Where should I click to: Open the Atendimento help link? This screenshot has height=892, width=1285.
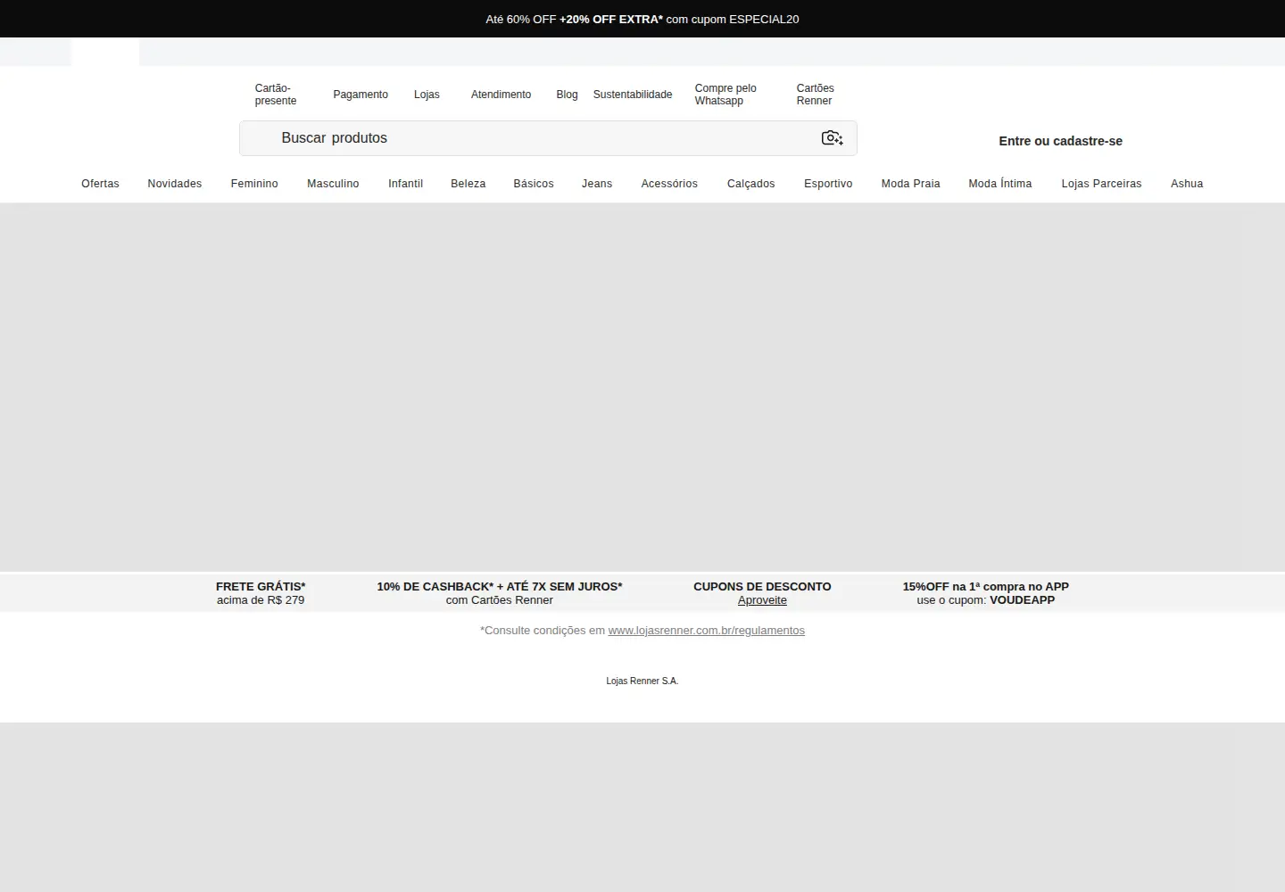pos(501,95)
